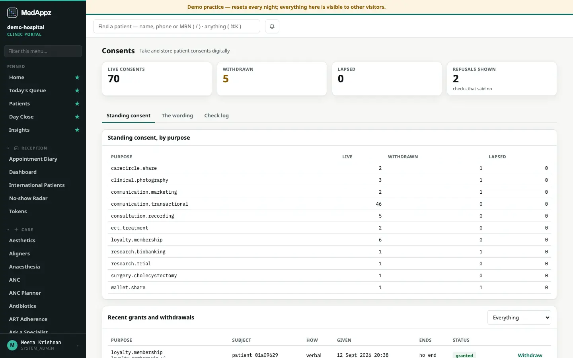Switch to the Standing consent tab
This screenshot has height=358, width=573.
(129, 116)
